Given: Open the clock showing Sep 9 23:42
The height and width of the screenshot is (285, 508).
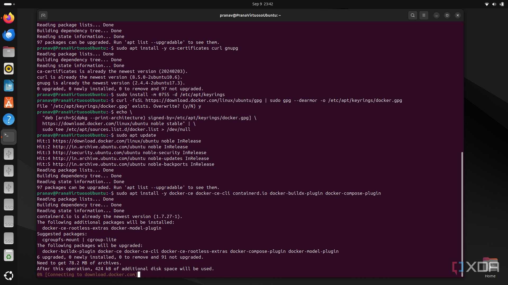Looking at the screenshot, I should coord(262,4).
